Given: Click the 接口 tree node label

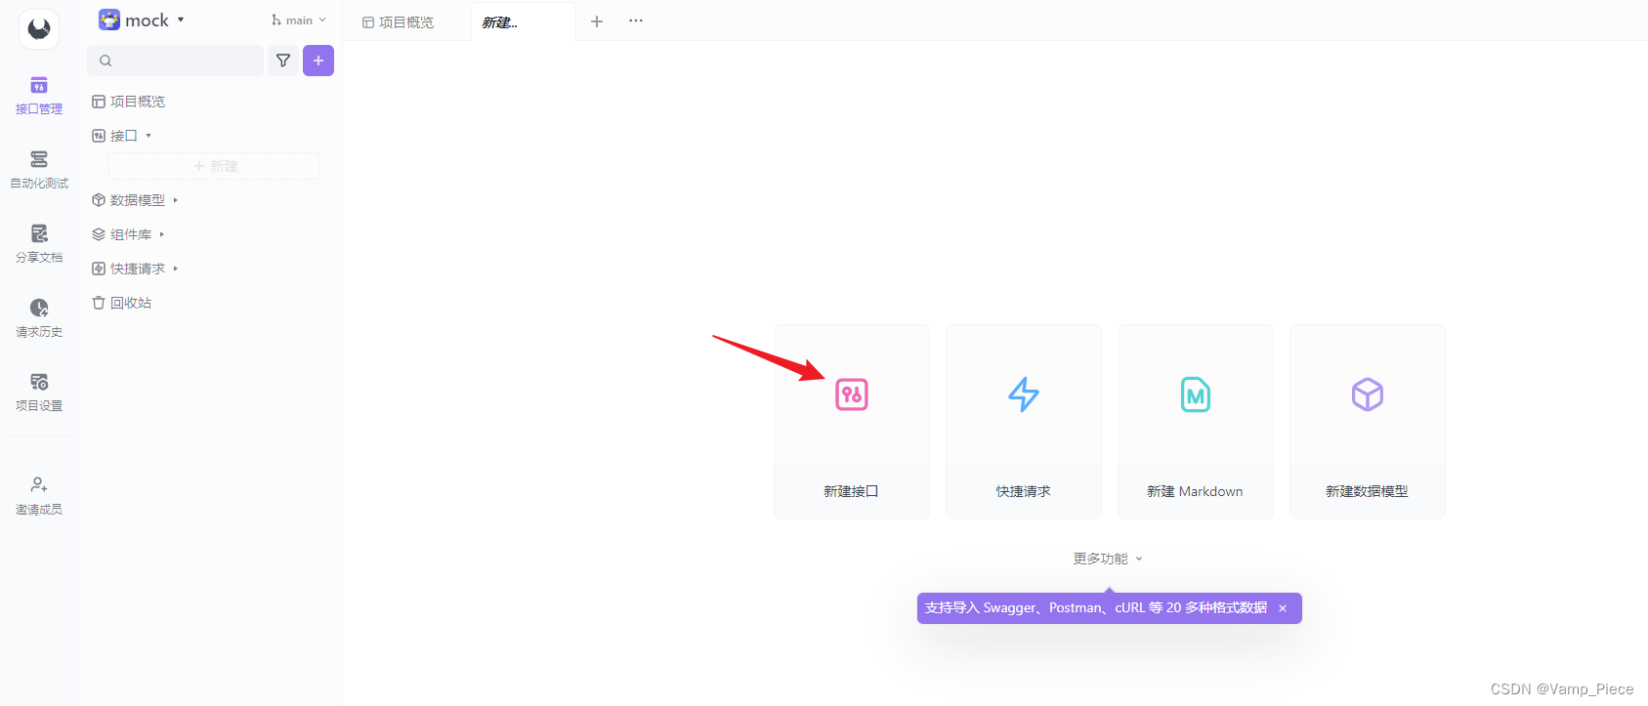Looking at the screenshot, I should pos(123,136).
